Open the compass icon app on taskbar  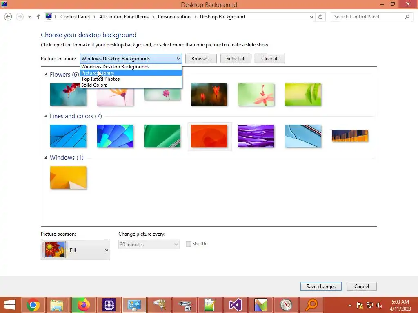click(x=286, y=305)
